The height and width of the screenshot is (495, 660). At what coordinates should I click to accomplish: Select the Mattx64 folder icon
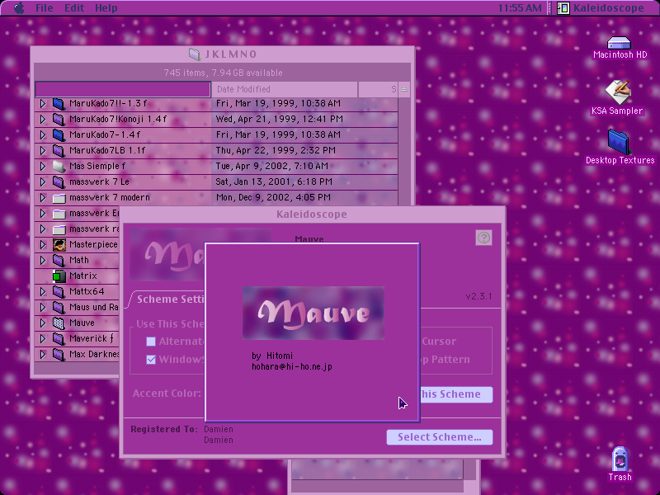(59, 291)
